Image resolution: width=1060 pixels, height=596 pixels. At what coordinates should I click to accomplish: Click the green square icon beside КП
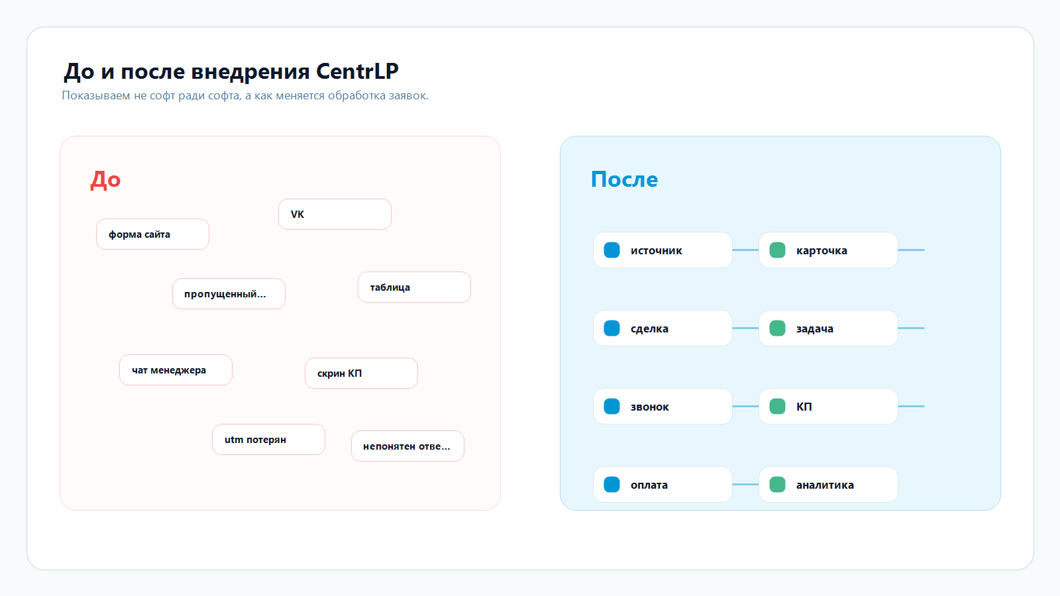pos(777,407)
